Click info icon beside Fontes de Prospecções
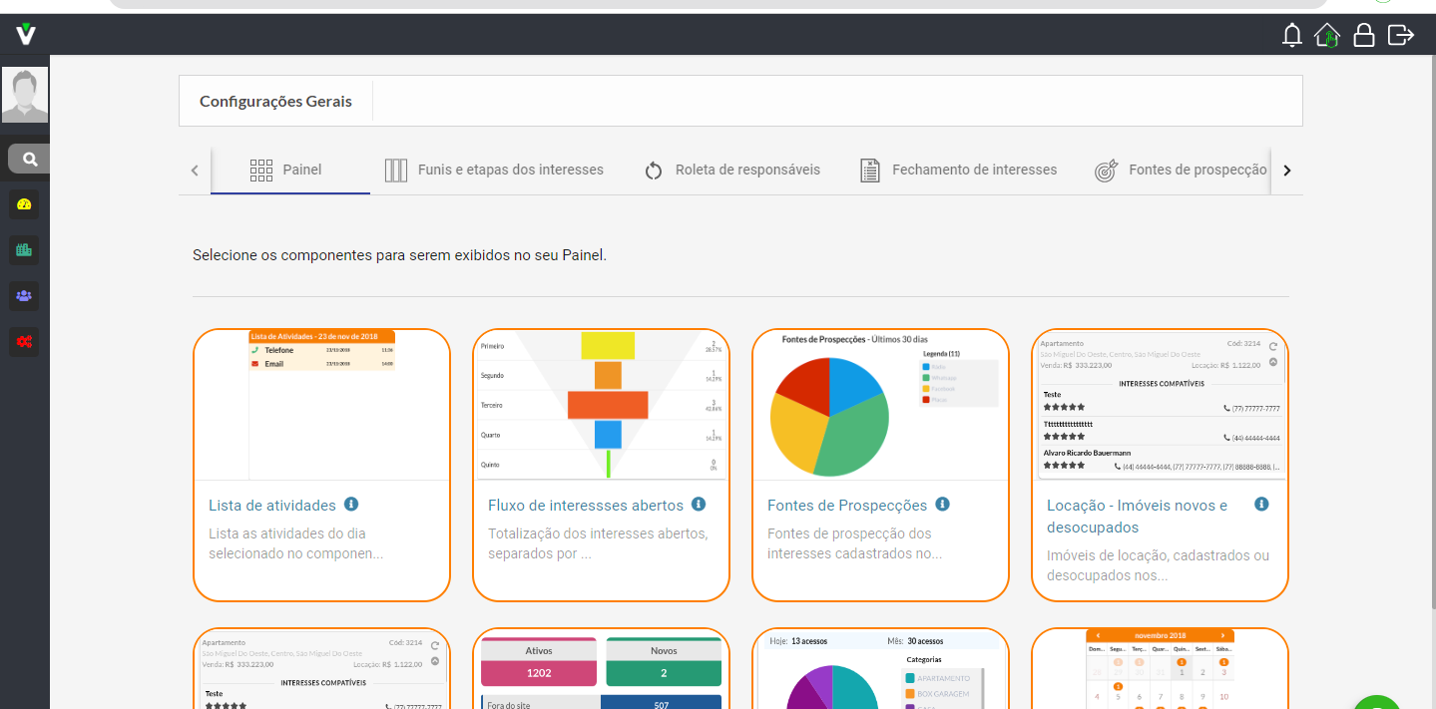This screenshot has height=709, width=1436. (x=942, y=505)
